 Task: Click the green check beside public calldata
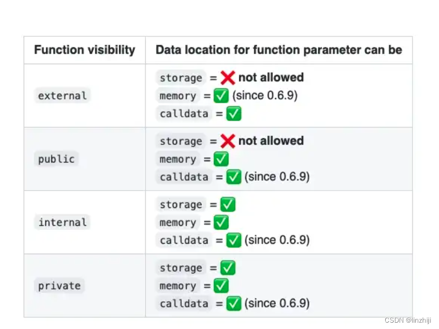coord(234,177)
